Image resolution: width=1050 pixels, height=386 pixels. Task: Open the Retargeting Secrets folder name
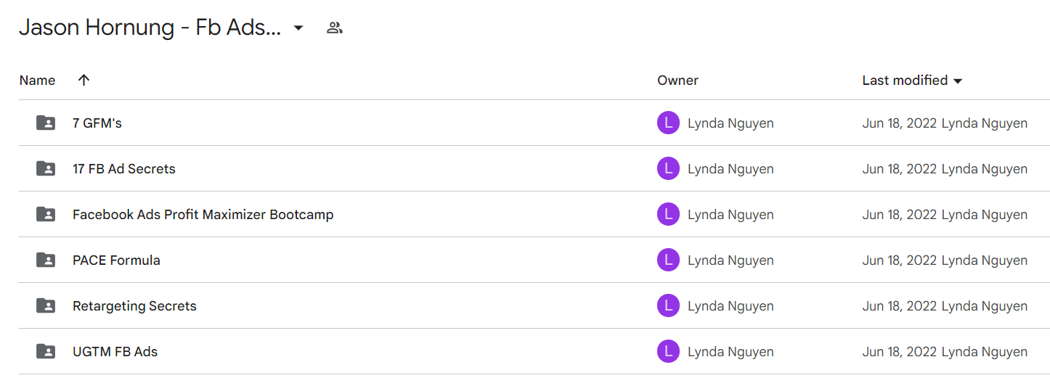[134, 305]
